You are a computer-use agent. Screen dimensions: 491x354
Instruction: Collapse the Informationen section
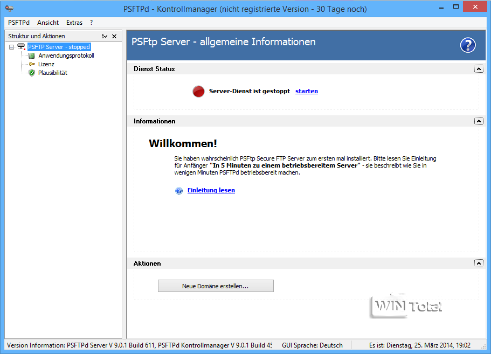tap(479, 121)
